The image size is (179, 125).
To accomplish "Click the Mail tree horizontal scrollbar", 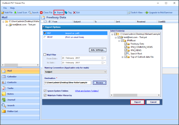I will pos(20,65).
